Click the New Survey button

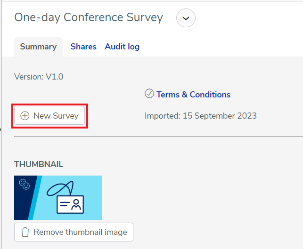tap(49, 116)
